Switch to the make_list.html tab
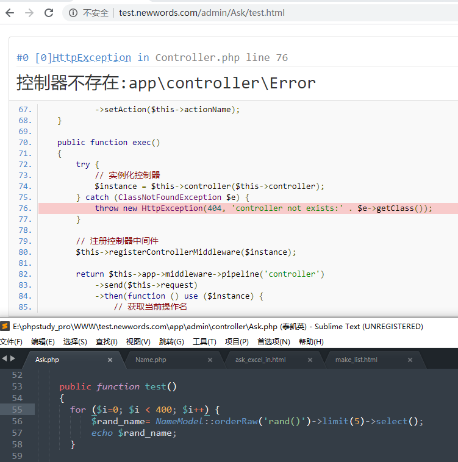 coord(356,360)
